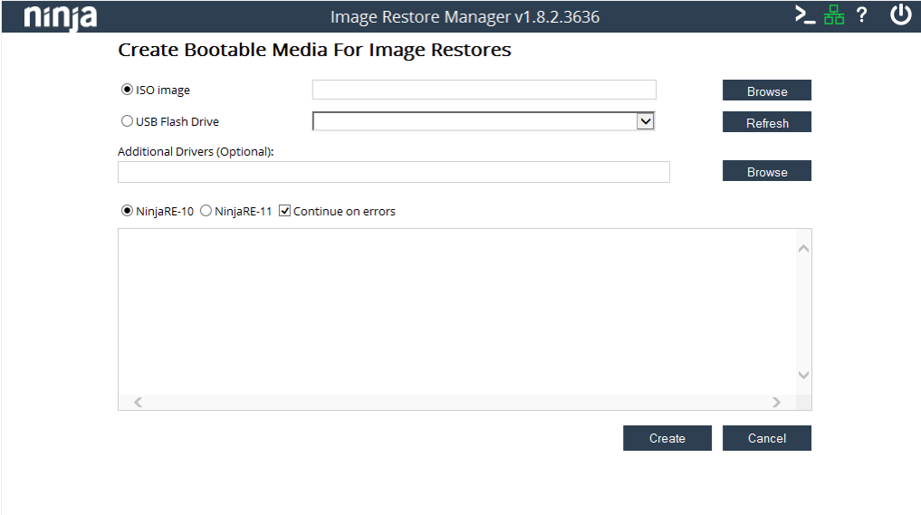Focus the Additional Drivers input field
This screenshot has height=515, width=921.
(x=394, y=172)
